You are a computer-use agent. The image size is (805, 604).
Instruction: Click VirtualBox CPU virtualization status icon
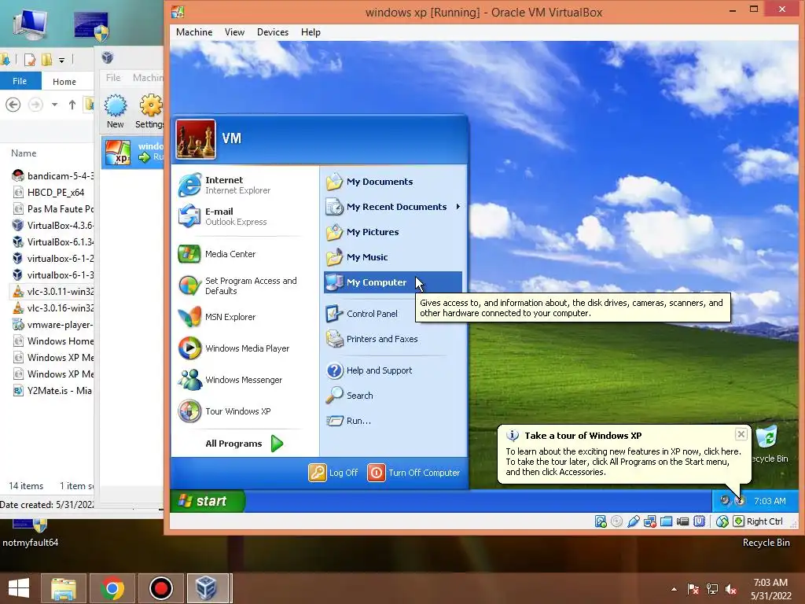[699, 521]
